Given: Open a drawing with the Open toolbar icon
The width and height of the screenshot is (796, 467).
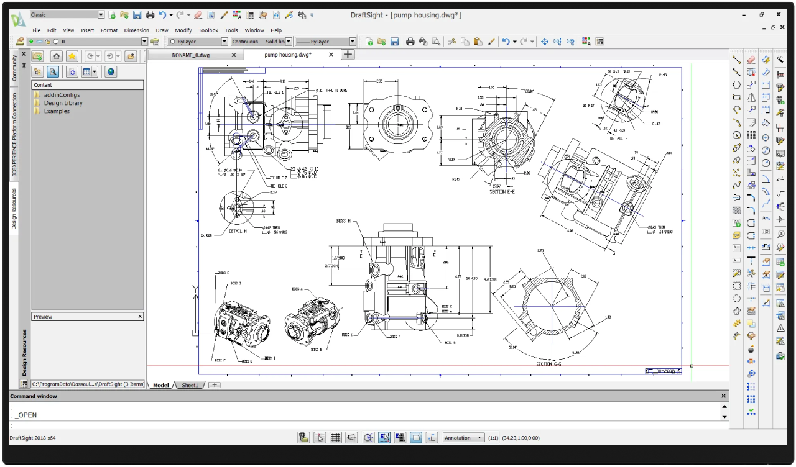Looking at the screenshot, I should pyautogui.click(x=124, y=14).
